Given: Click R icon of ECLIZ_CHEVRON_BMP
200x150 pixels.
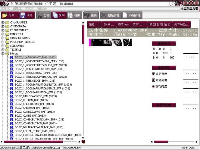Looking at the screenshot, I should 12,108.
